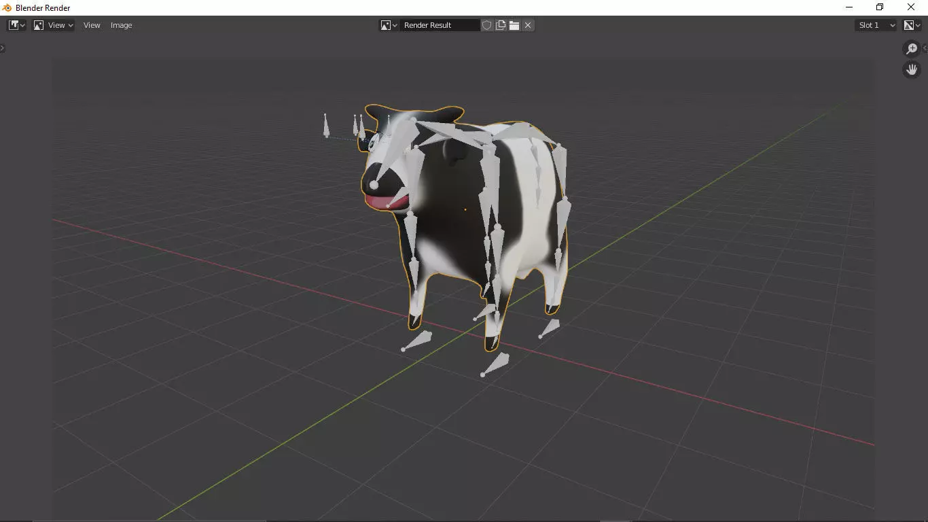Click the pan hand gizmo

coord(912,69)
